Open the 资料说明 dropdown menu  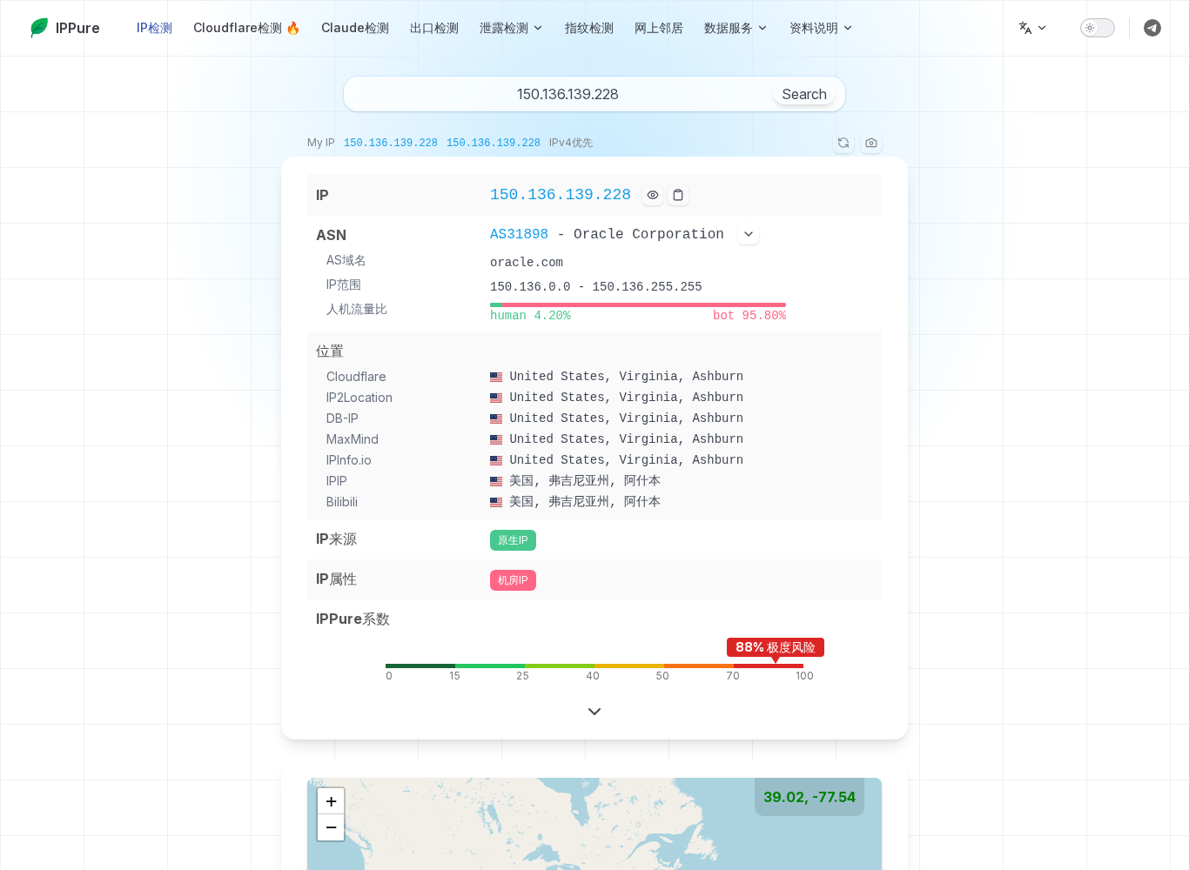click(821, 28)
